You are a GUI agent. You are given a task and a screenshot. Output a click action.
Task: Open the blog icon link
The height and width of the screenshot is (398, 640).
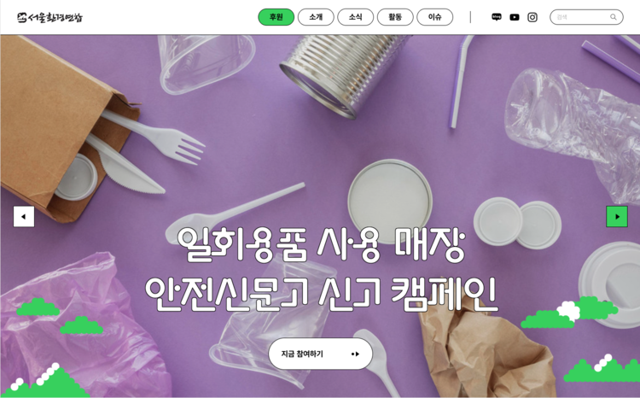497,17
